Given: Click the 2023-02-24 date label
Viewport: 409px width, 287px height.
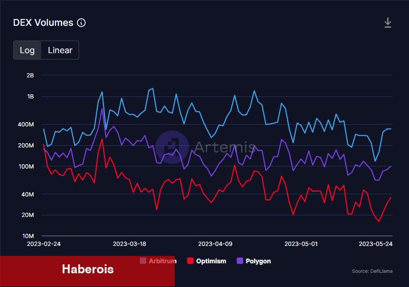Looking at the screenshot, I should (44, 244).
